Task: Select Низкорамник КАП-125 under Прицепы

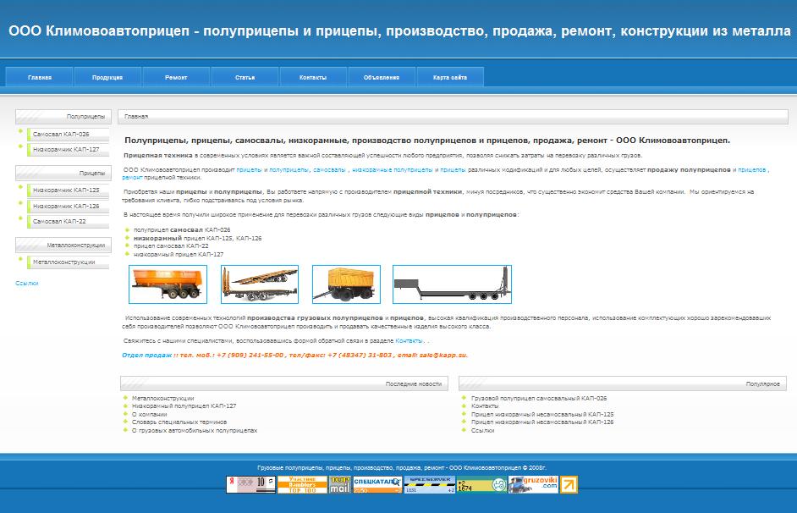Action: click(64, 190)
